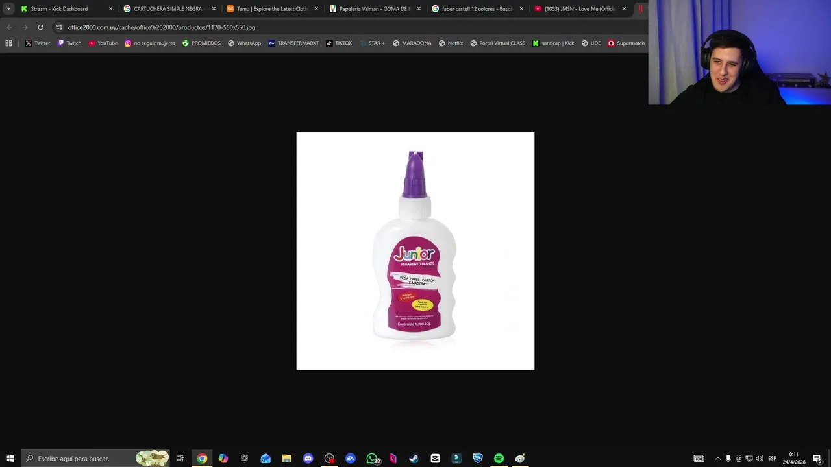
Task: Open the Portal Virtual CLASS bookmark
Action: click(x=497, y=43)
